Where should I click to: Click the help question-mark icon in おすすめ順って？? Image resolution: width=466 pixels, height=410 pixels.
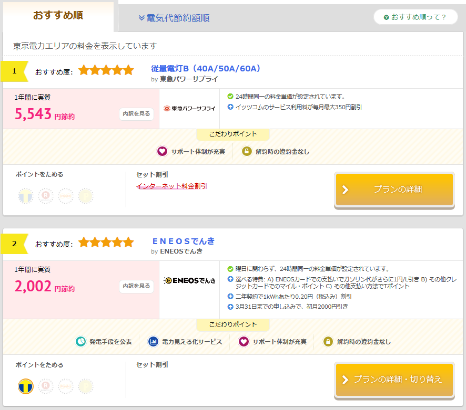(387, 17)
